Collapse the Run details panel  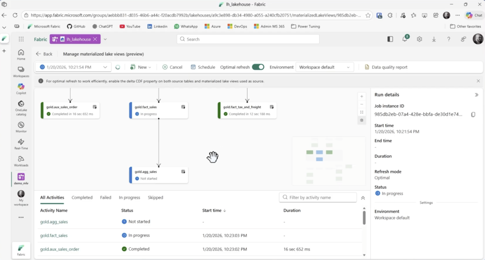476,95
